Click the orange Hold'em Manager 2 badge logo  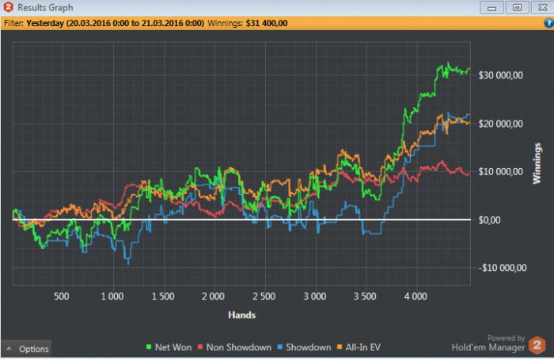pos(537,345)
